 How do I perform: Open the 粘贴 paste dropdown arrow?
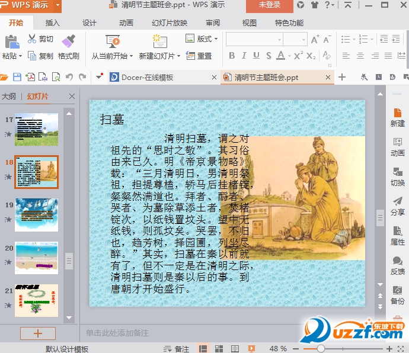pos(20,56)
